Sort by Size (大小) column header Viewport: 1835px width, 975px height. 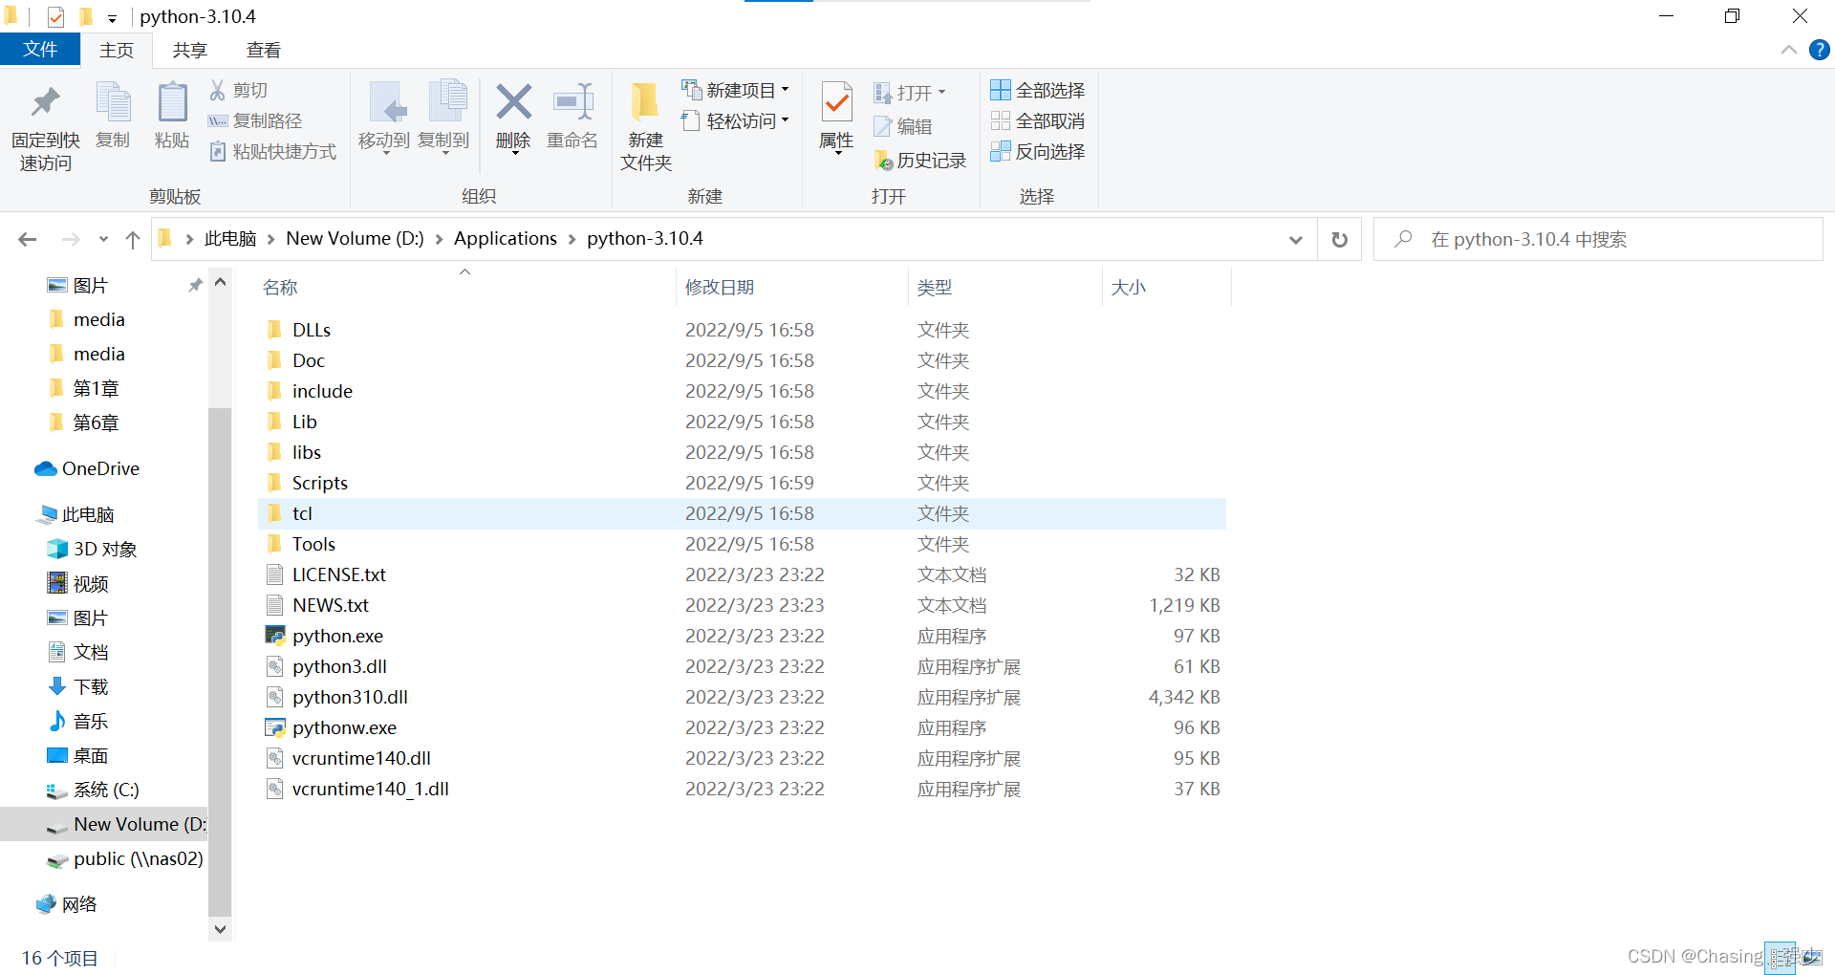click(1128, 287)
